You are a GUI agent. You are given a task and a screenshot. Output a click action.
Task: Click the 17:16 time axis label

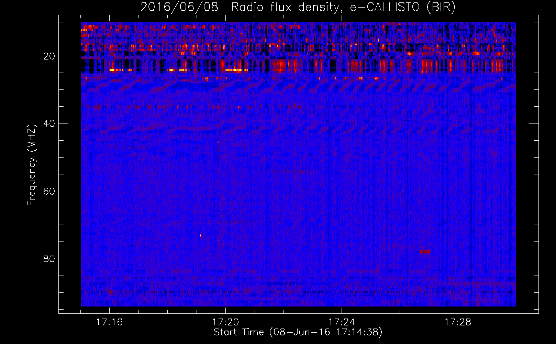[x=109, y=322]
